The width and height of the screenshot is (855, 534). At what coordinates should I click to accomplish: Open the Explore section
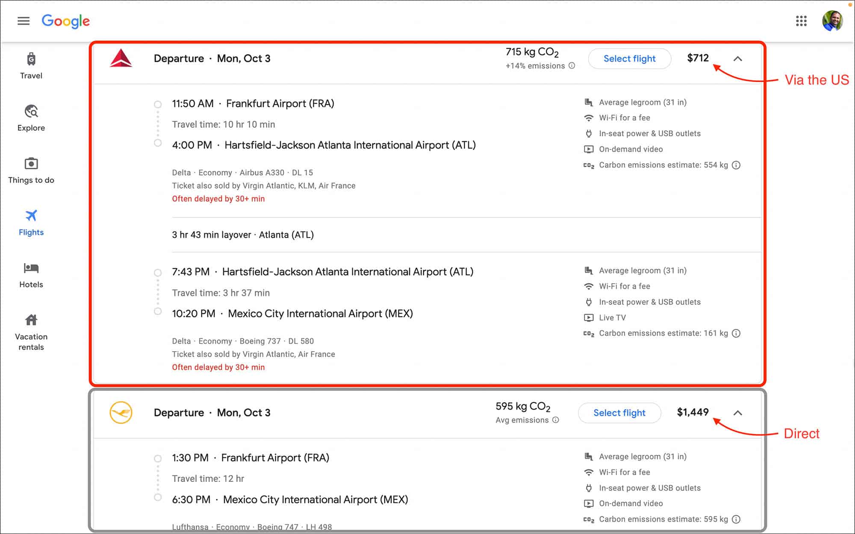pyautogui.click(x=31, y=118)
